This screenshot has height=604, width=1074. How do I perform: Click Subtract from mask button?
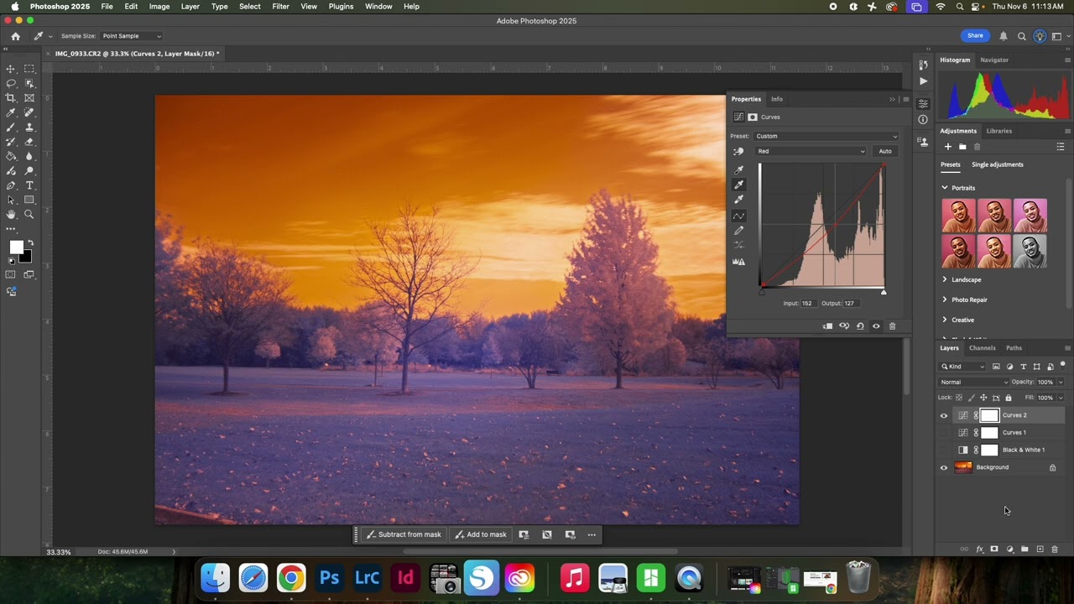[404, 534]
